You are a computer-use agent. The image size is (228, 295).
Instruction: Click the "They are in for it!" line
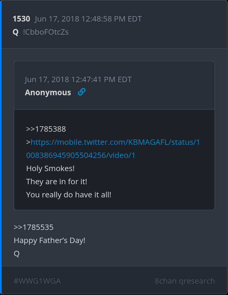(x=57, y=182)
